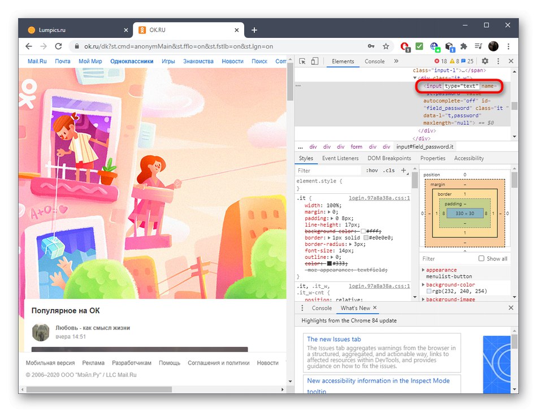Open the Помощь footer link
This screenshot has height=412, width=537.
pyautogui.click(x=170, y=363)
